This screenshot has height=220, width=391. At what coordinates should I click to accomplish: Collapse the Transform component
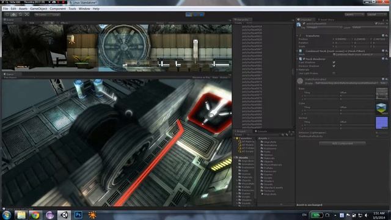click(x=298, y=35)
